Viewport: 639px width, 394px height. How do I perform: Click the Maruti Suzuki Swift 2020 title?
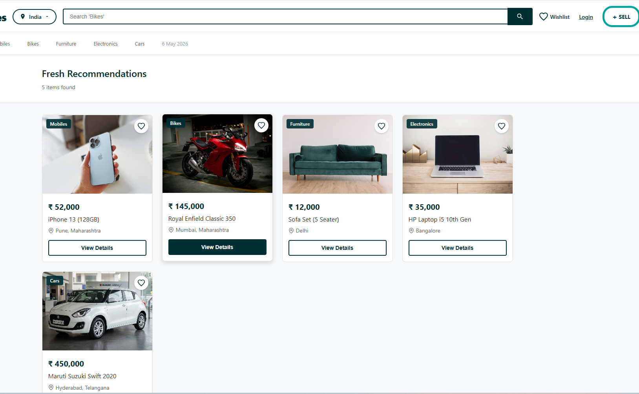[x=82, y=376]
